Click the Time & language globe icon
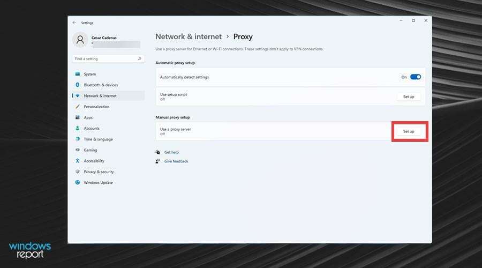 coord(78,139)
